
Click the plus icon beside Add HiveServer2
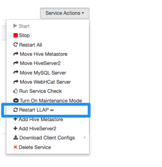tap(15, 128)
